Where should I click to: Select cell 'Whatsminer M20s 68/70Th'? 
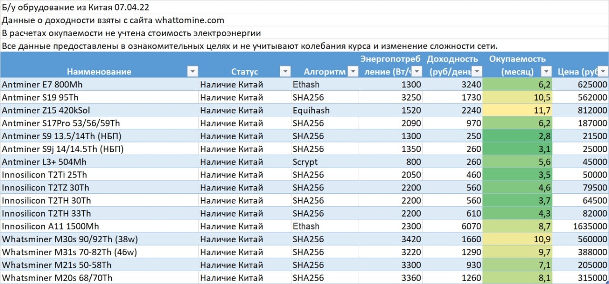(99, 277)
